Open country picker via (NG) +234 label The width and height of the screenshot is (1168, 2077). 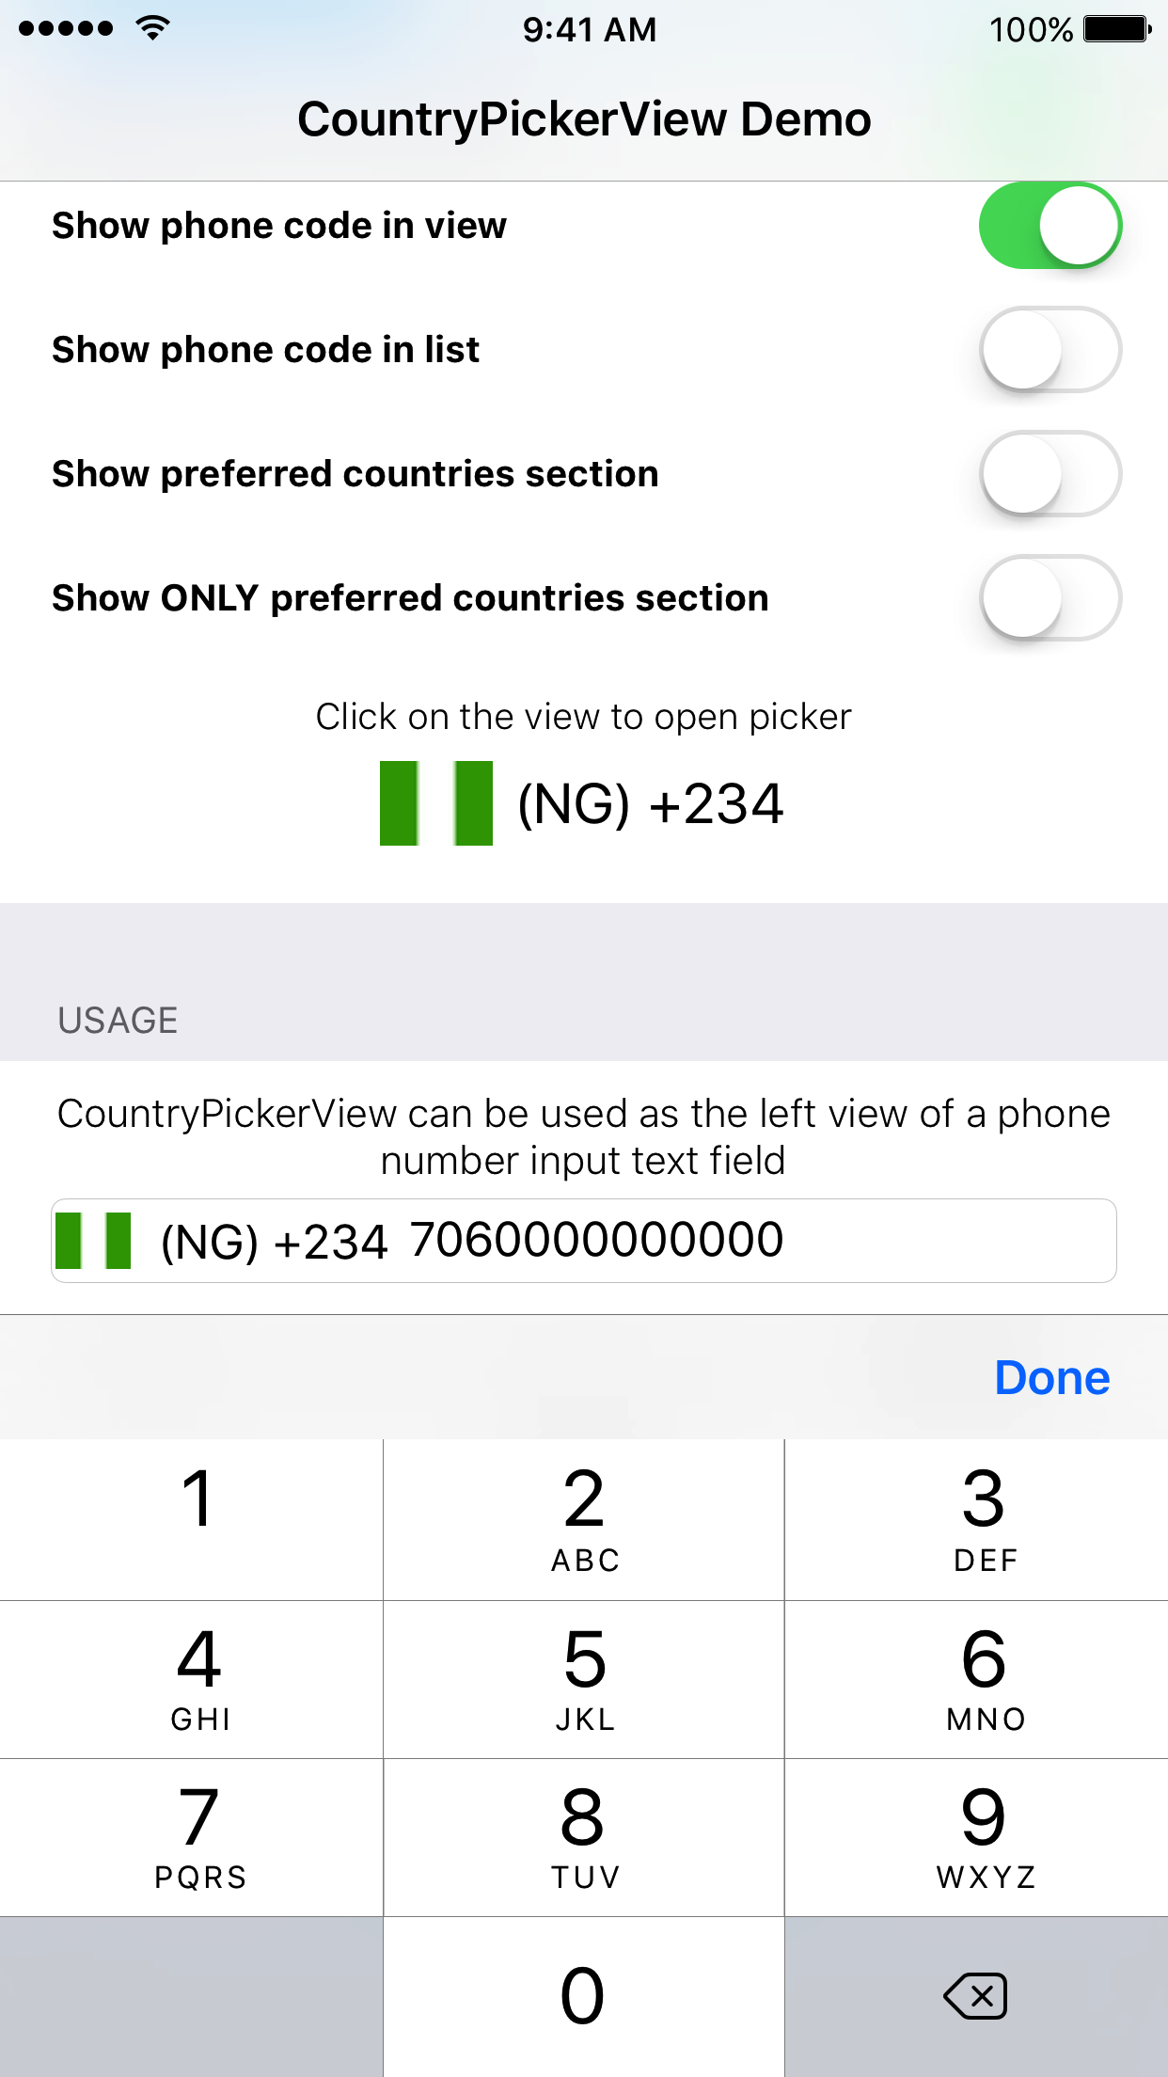click(650, 804)
